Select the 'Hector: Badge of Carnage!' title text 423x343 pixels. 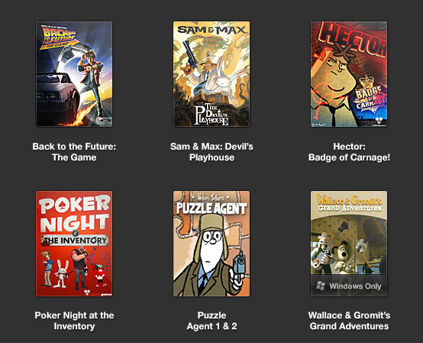click(349, 152)
